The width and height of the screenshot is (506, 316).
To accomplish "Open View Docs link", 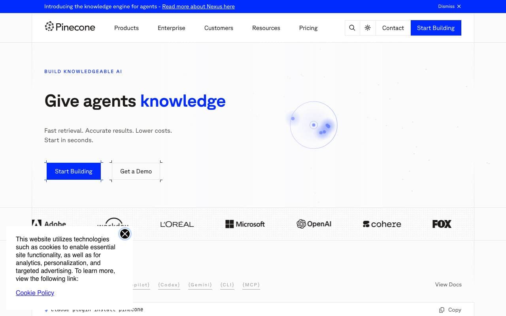I will (448, 284).
